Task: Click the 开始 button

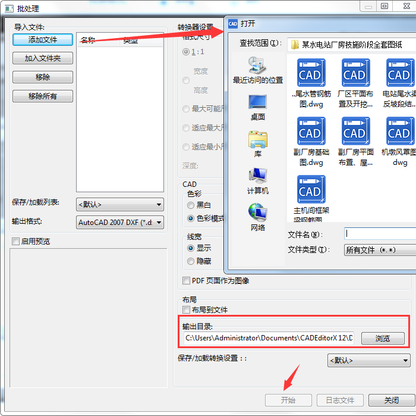Action: (x=288, y=400)
